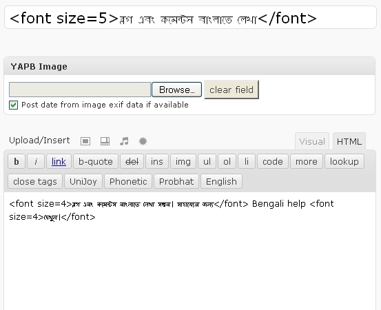This screenshot has height=310, width=381.
Task: Switch to the Visual editor tab
Action: pyautogui.click(x=312, y=141)
